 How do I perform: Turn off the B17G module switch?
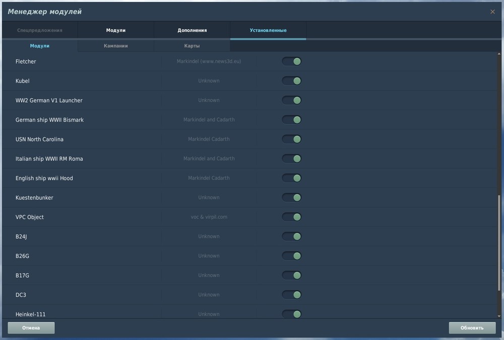291,275
